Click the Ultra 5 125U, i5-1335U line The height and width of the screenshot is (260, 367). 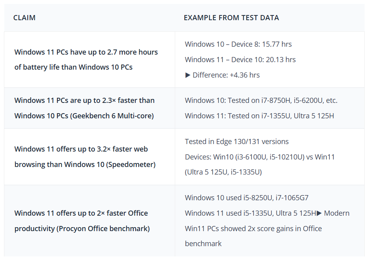[x=223, y=172]
